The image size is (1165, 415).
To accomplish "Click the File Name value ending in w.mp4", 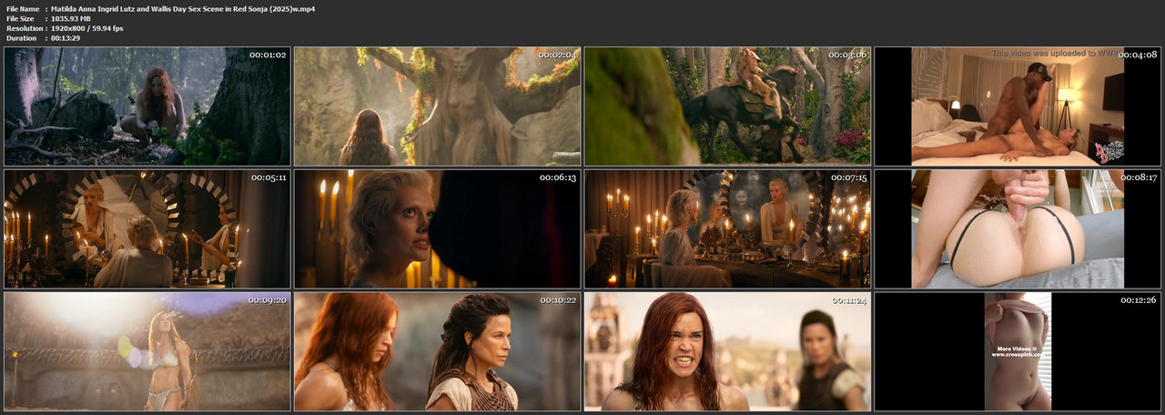I will tap(183, 8).
